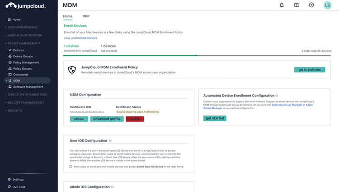Click the JumpCloud MDM Enrollment Policy title

click(109, 67)
